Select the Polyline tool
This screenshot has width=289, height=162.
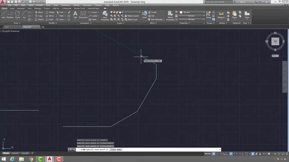pyautogui.click(x=10, y=14)
